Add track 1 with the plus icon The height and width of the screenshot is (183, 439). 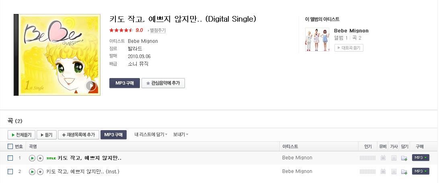pyautogui.click(x=40, y=158)
